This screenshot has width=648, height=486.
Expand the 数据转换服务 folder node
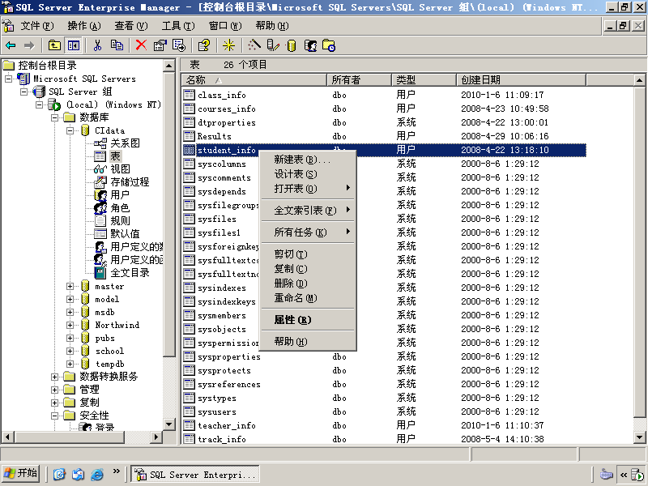[54, 377]
